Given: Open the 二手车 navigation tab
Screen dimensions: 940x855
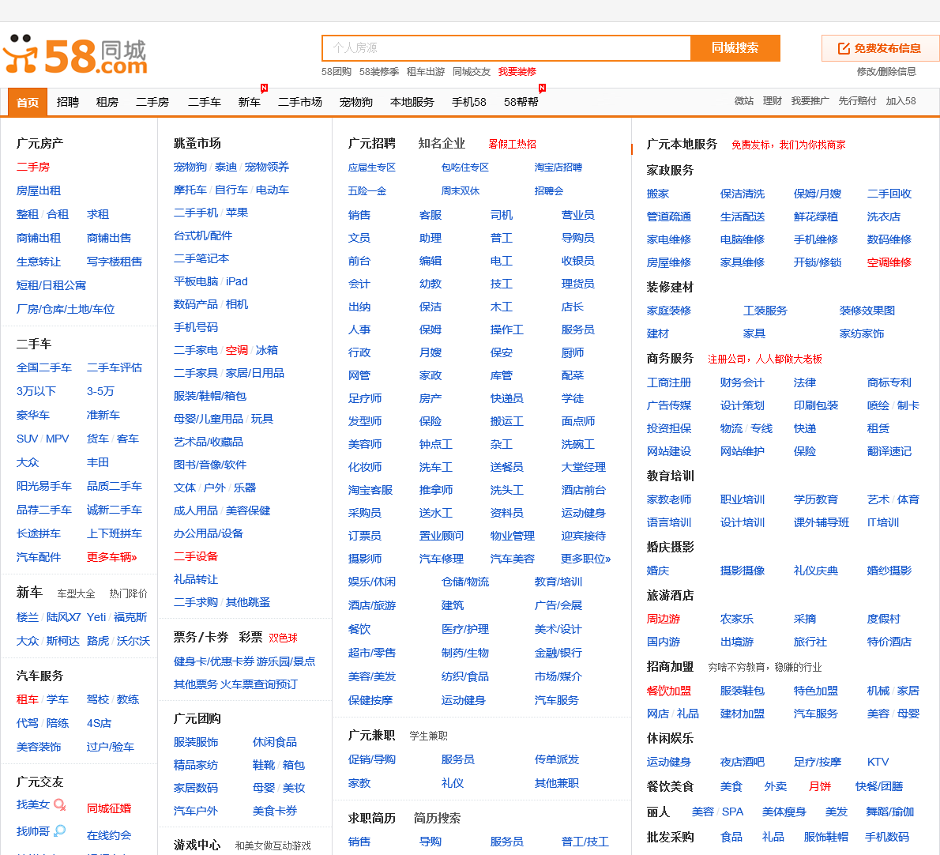Looking at the screenshot, I should pos(205,103).
